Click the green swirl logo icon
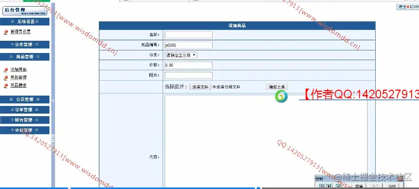The width and height of the screenshot is (419, 189). coord(281,96)
